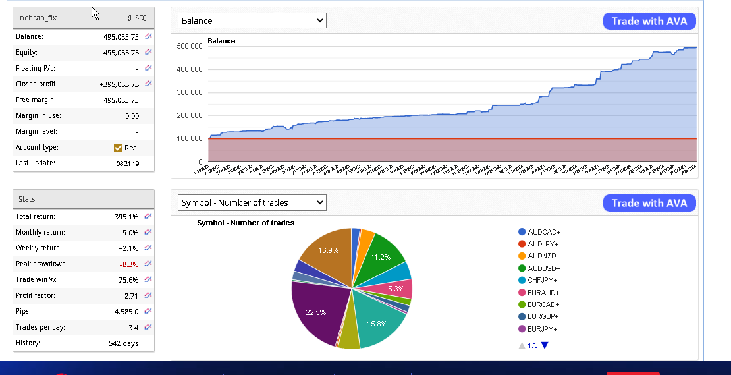Screen dimensions: 731x375
Task: Show the Peak drawdown chart icon
Action: (x=148, y=264)
